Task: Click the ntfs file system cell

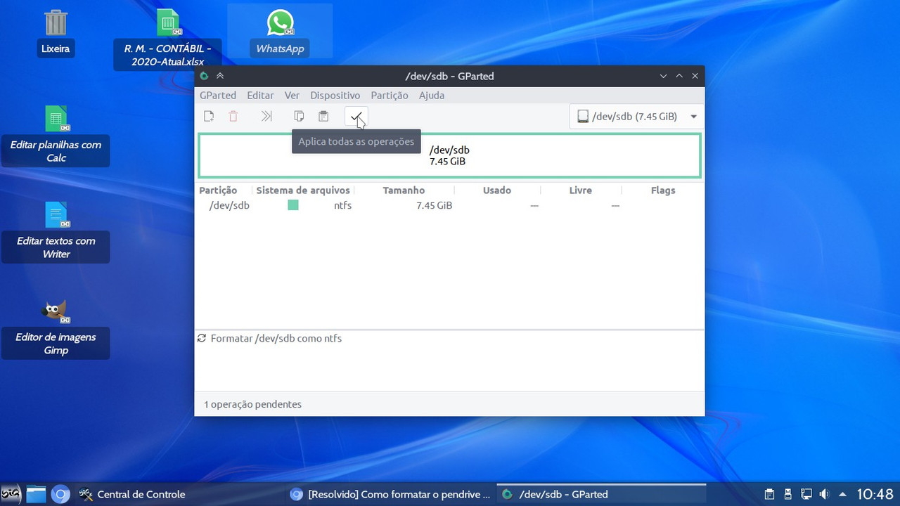Action: point(342,205)
